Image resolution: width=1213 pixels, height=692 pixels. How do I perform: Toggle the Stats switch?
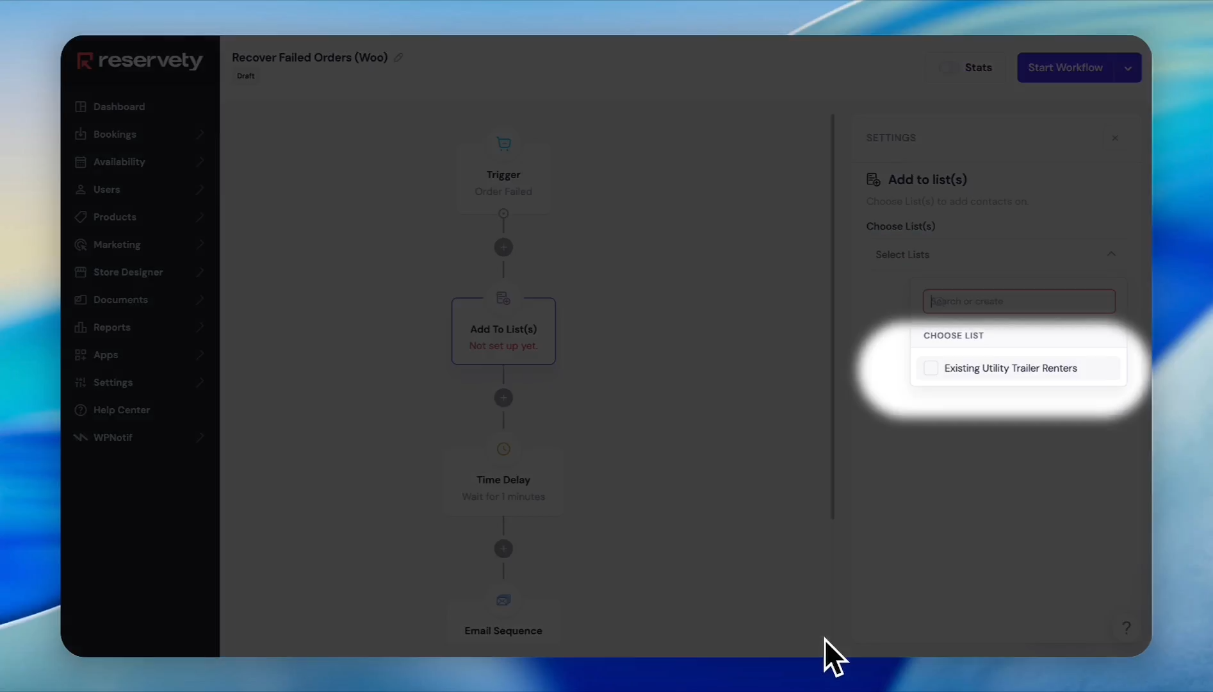[948, 68]
